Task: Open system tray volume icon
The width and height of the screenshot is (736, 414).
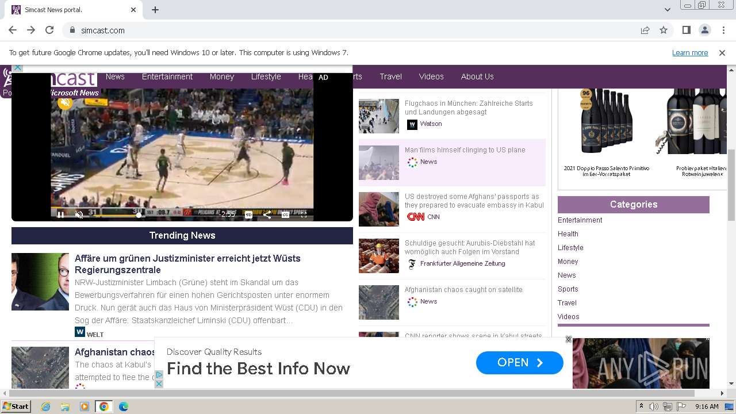Action: pos(654,407)
